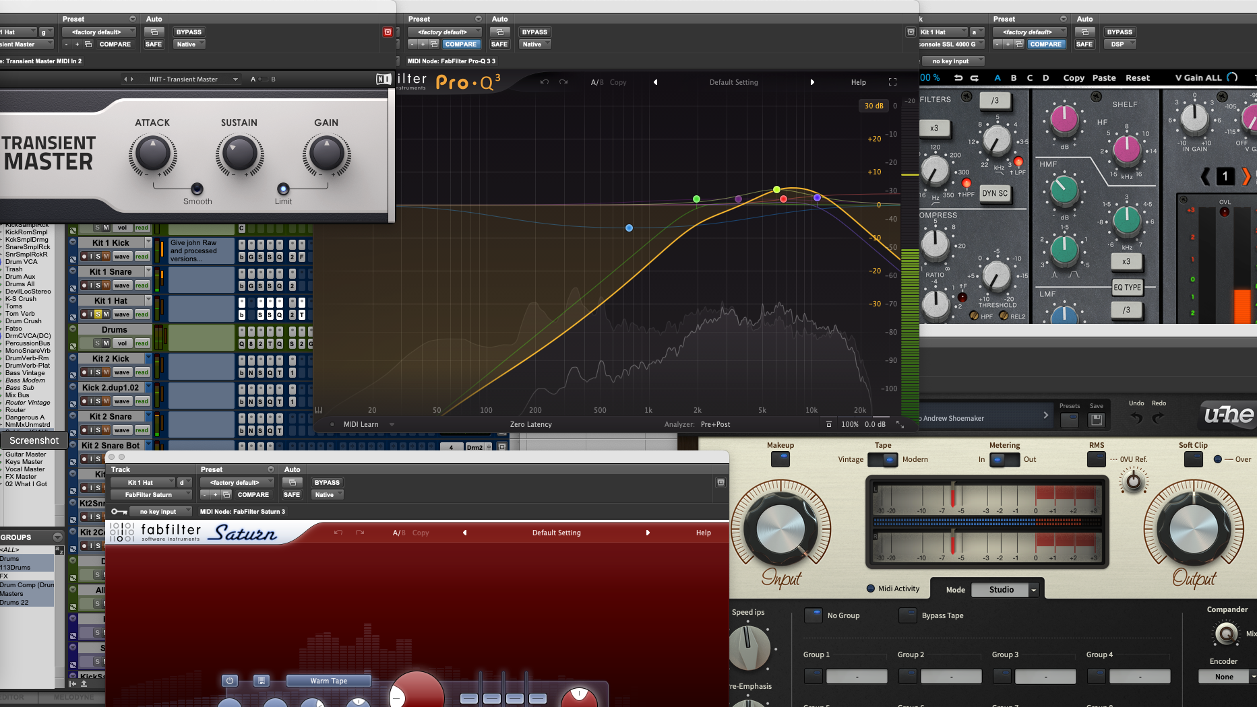Screen dimensions: 1257x707
Task: Click the u-he tape plugin Save floppy icon
Action: pos(1097,419)
